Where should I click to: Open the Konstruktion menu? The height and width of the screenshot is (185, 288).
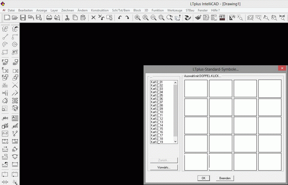click(x=100, y=10)
